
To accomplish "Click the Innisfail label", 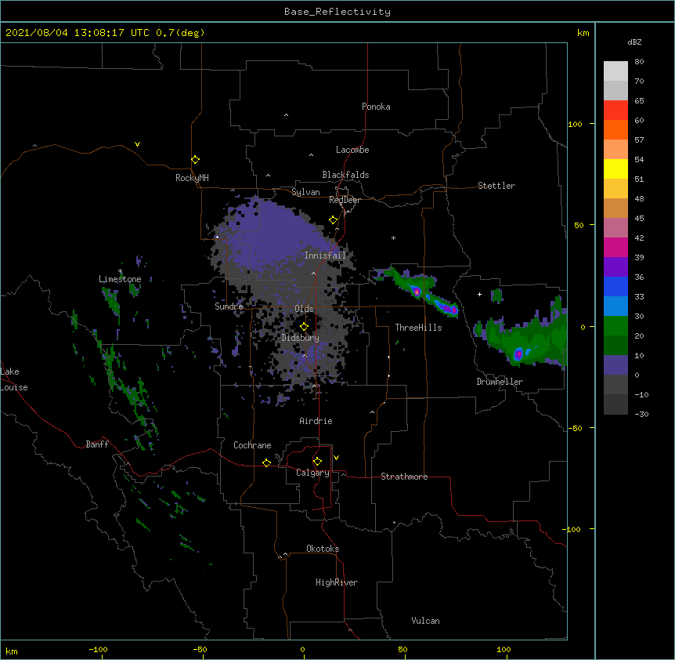I will (x=325, y=256).
